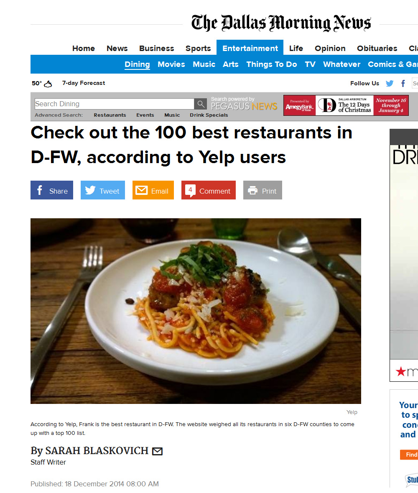
Task: Click the weather cloud icon near 50°
Action: (x=48, y=84)
